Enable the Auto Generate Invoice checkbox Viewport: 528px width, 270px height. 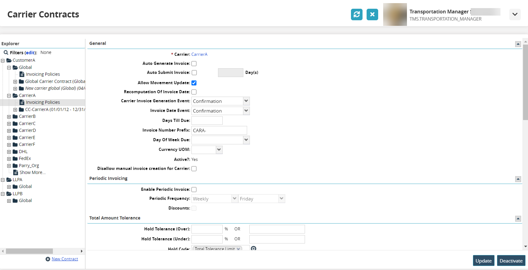tap(194, 64)
